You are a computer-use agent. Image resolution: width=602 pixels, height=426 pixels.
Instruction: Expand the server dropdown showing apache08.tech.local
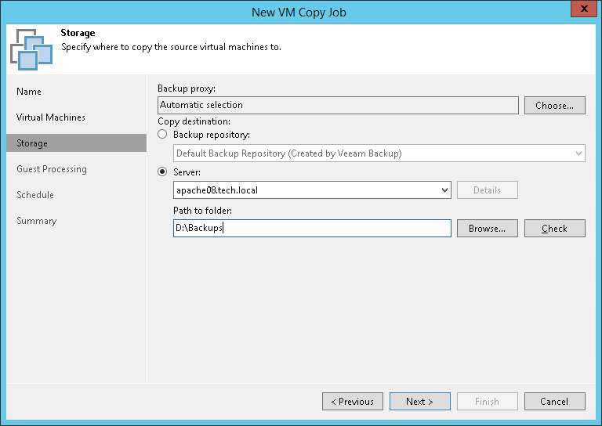(444, 190)
